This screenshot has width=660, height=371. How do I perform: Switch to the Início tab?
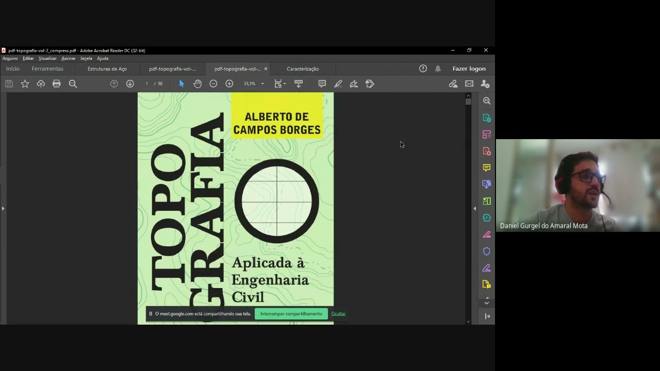13,69
